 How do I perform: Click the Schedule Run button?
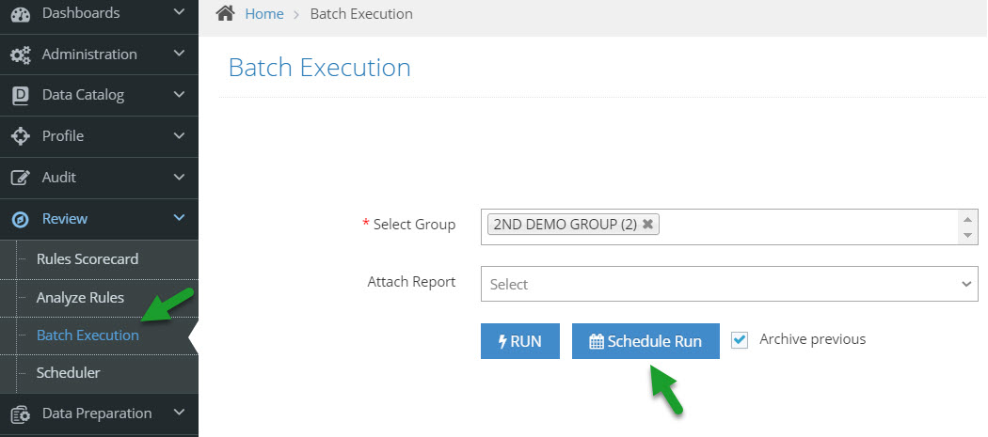[x=645, y=341]
